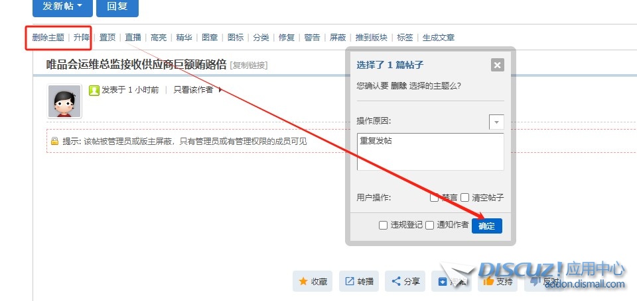Click 生成文章 to generate article

click(439, 38)
